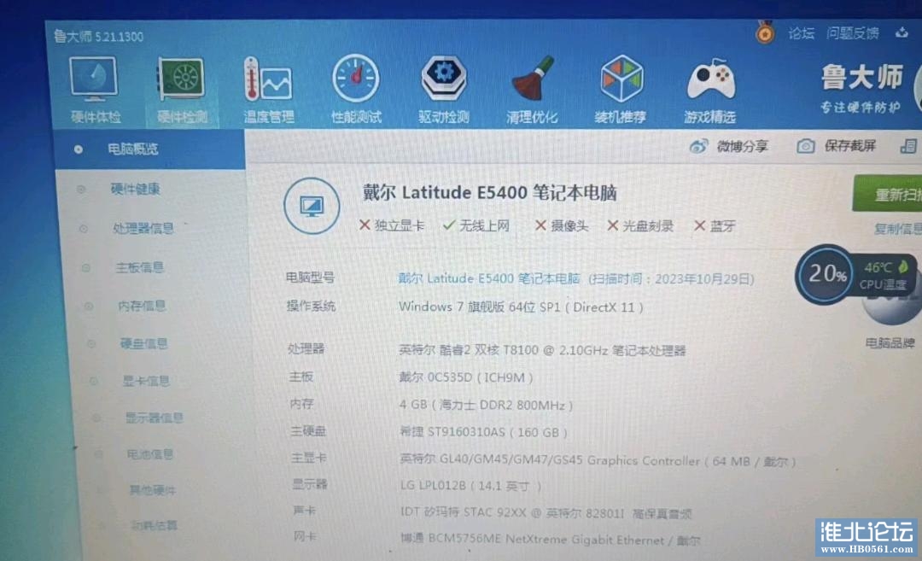Click 问题反馈 feedback link

click(852, 33)
